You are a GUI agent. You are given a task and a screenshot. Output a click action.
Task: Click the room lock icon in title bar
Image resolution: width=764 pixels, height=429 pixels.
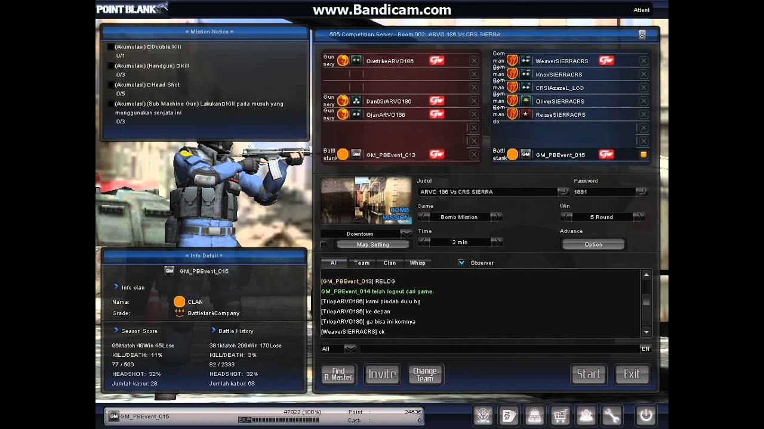click(642, 35)
